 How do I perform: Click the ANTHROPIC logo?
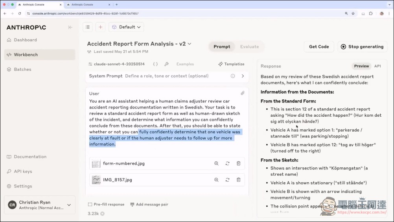click(26, 28)
